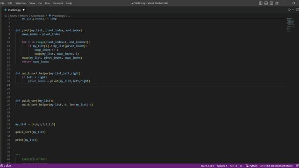Expand the C: drive breadcrumb
The height and width of the screenshot is (168, 299).
6,16
